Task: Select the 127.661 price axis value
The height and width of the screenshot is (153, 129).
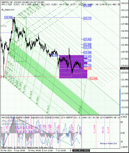Action: tap(125, 59)
